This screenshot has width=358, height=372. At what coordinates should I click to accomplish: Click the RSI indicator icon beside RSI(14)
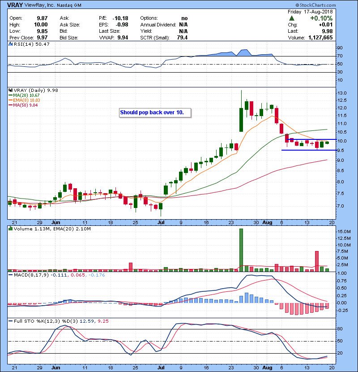(10, 44)
